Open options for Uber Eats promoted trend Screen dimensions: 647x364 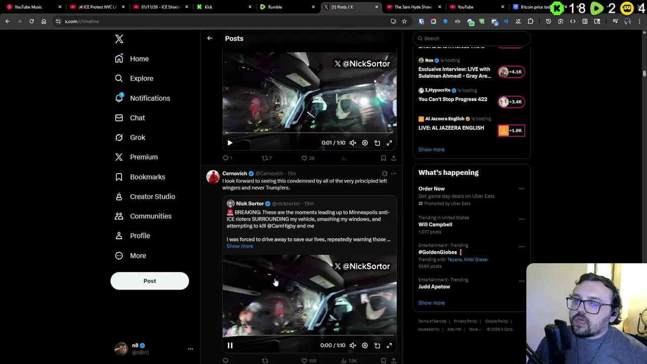[522, 189]
